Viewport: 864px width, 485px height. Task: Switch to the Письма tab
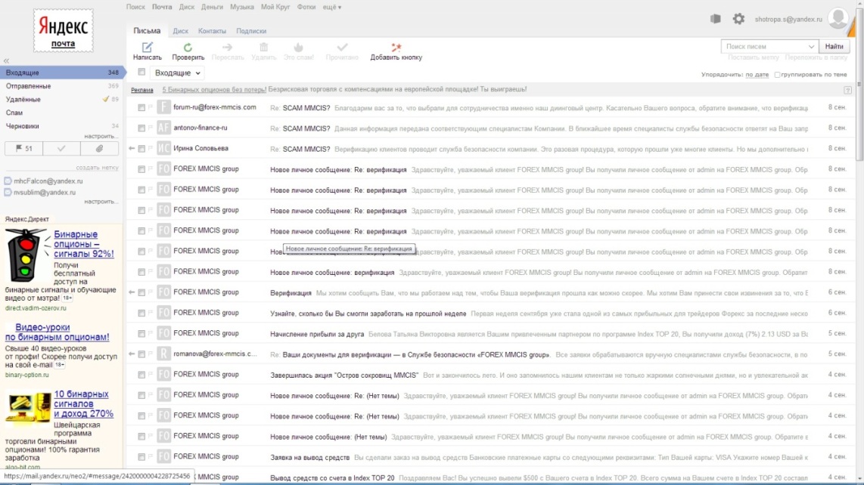tap(147, 31)
